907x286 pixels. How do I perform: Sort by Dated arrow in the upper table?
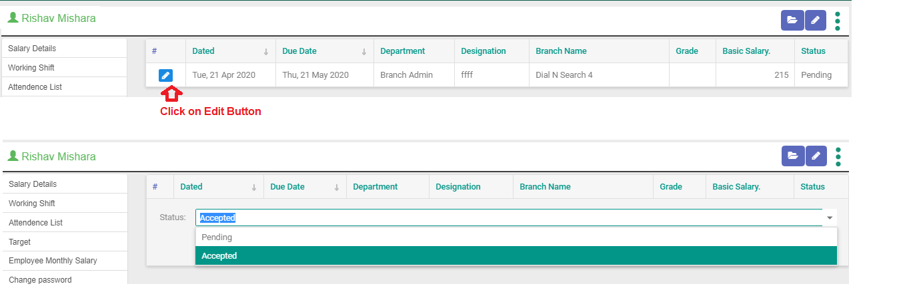[265, 52]
